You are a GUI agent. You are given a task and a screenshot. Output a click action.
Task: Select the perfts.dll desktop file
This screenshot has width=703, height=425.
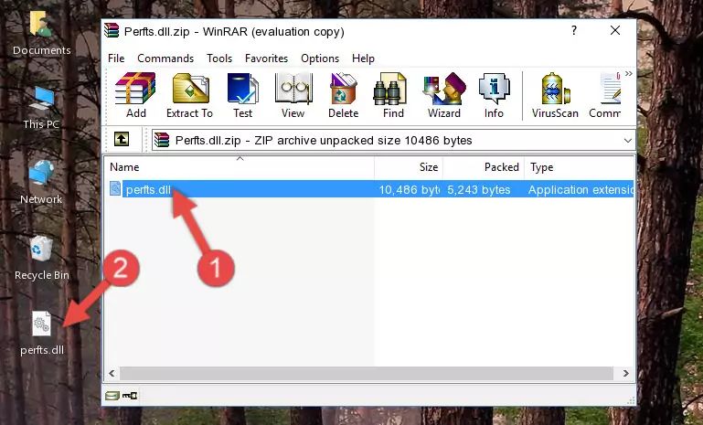point(42,334)
